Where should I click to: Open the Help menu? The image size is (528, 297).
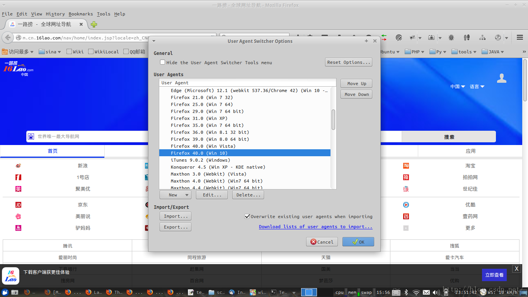pyautogui.click(x=120, y=14)
